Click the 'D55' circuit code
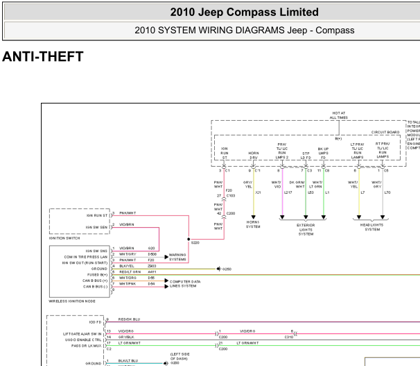This screenshot has height=366, width=420. (151, 278)
